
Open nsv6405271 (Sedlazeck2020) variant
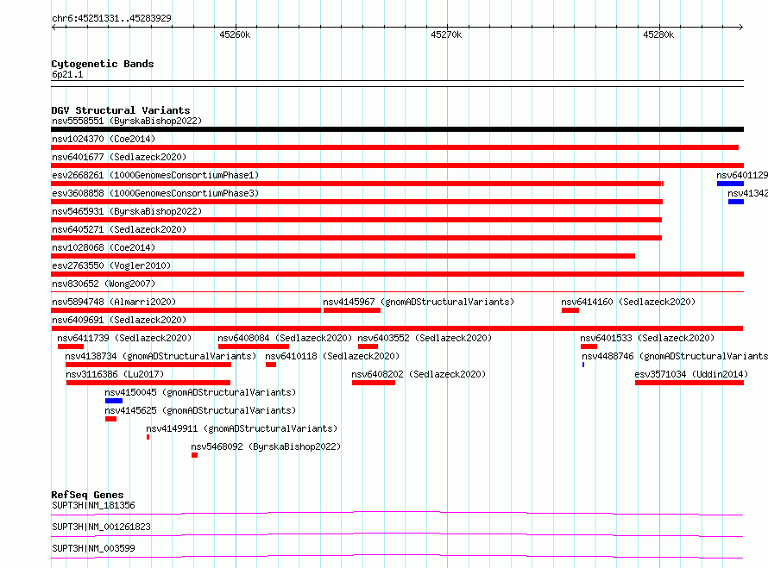click(119, 229)
